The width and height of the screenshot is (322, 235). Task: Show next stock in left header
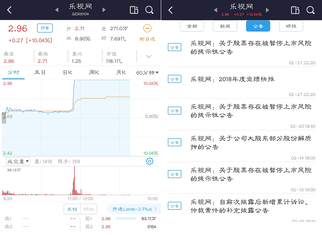(x=104, y=10)
